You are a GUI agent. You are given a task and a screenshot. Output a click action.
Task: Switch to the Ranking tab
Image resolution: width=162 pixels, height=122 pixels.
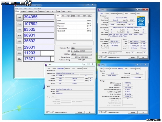[x=23, y=11]
